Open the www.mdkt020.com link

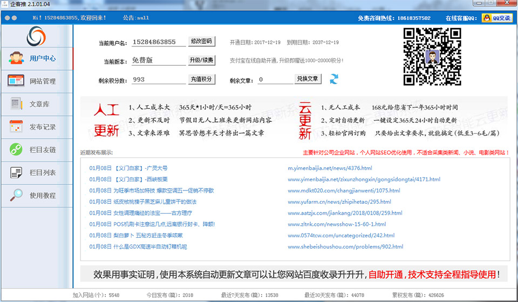point(344,190)
